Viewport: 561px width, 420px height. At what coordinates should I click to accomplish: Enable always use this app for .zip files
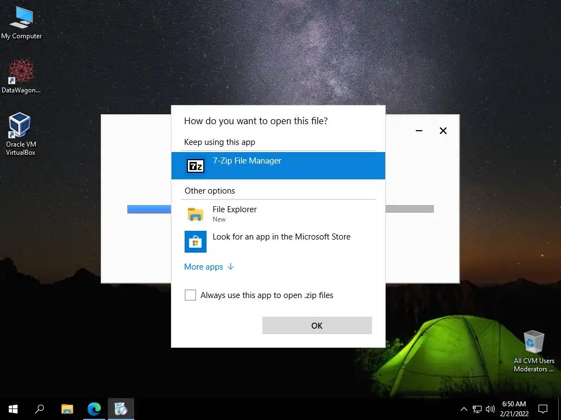coord(190,295)
